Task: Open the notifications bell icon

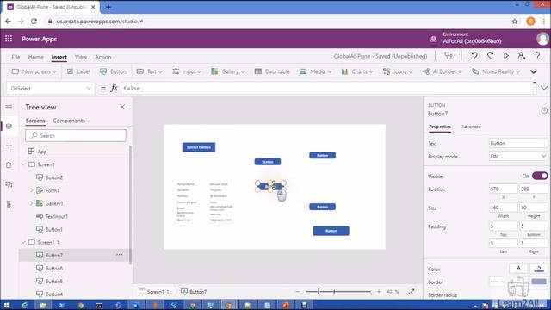Action: tap(433, 39)
